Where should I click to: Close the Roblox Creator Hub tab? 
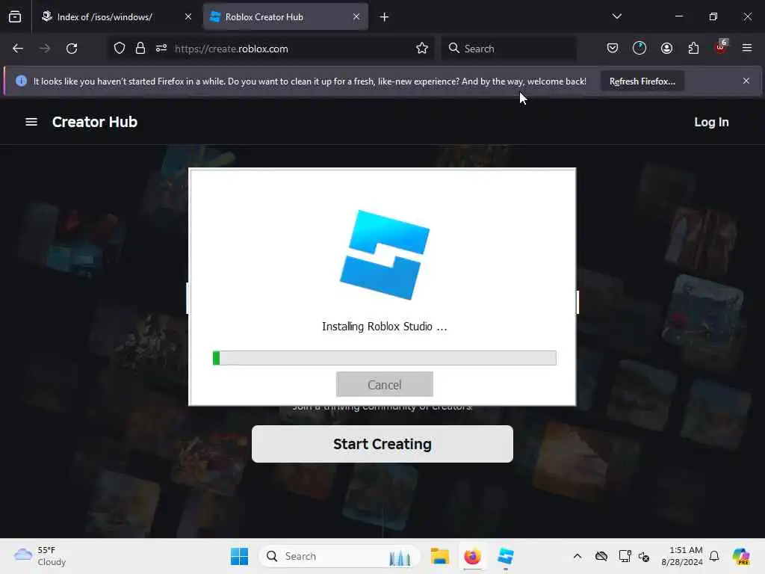pyautogui.click(x=356, y=17)
